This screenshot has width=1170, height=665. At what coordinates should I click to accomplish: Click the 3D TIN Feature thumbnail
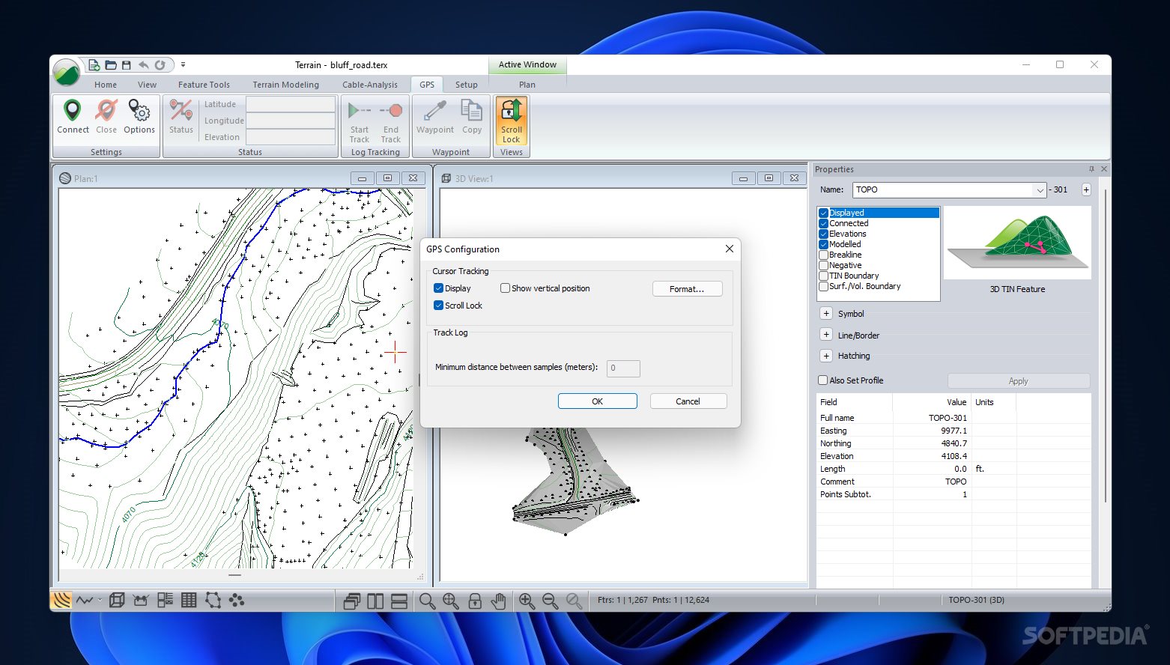coord(1017,243)
